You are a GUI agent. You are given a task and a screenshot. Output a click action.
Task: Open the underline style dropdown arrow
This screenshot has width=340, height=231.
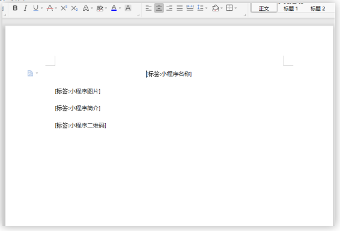(x=41, y=8)
